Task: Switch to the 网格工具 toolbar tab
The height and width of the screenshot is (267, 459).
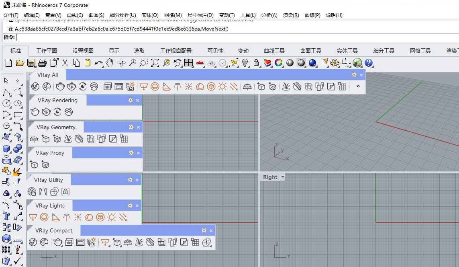Action: coord(420,51)
